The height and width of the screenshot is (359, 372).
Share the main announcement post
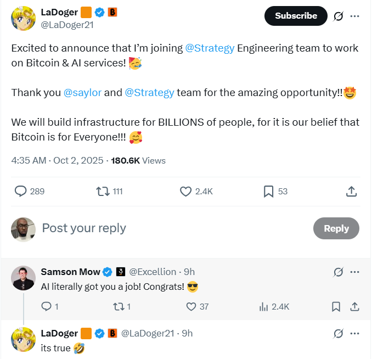pos(352,191)
